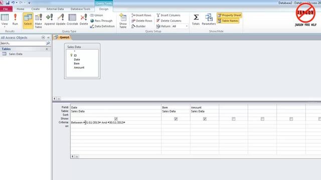Switch to the External Data ribbon tab
The height and width of the screenshot is (180, 321).
[x=55, y=9]
